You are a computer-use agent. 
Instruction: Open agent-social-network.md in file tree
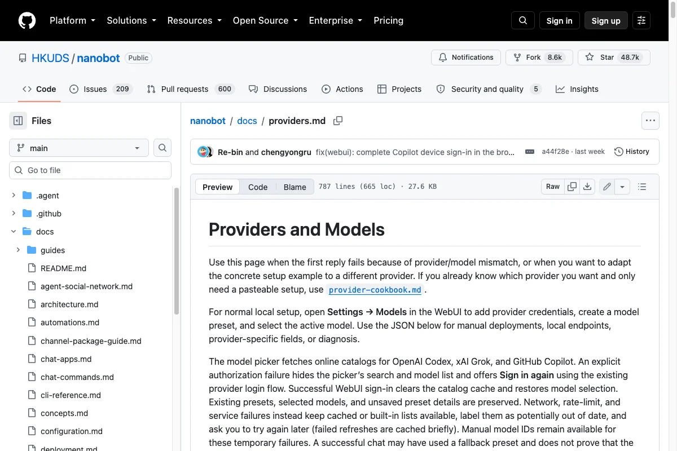[86, 286]
